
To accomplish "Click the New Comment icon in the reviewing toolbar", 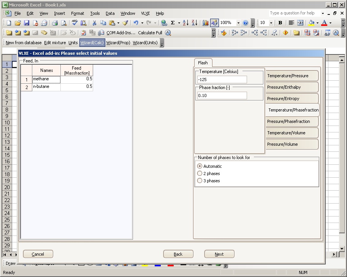I will pos(9,33).
